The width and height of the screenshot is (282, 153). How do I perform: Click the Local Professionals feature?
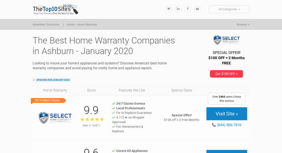tap(131, 108)
